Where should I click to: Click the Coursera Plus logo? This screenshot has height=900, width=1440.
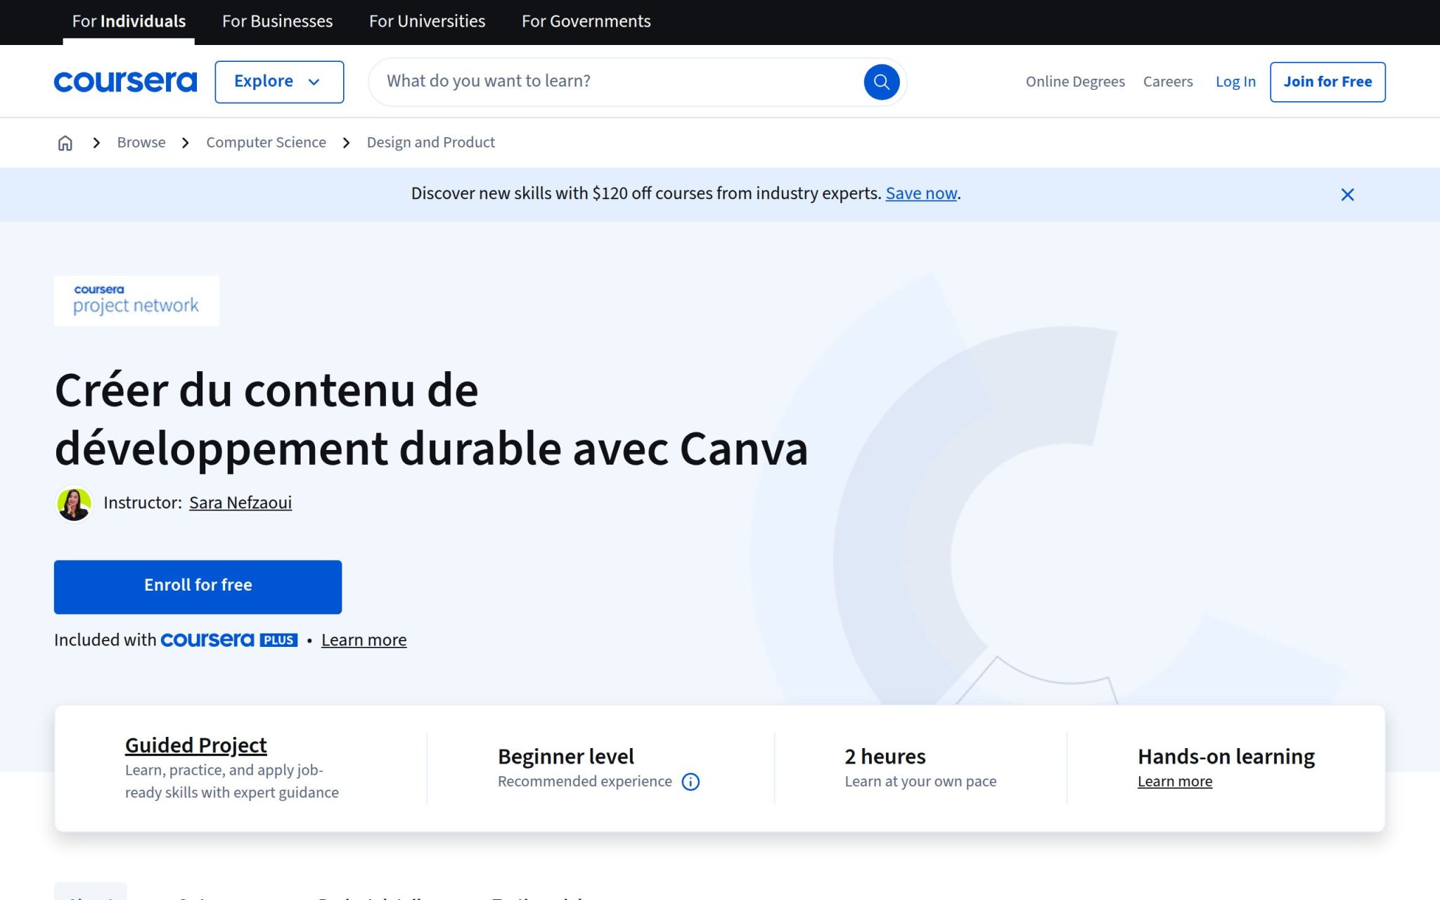(x=229, y=640)
